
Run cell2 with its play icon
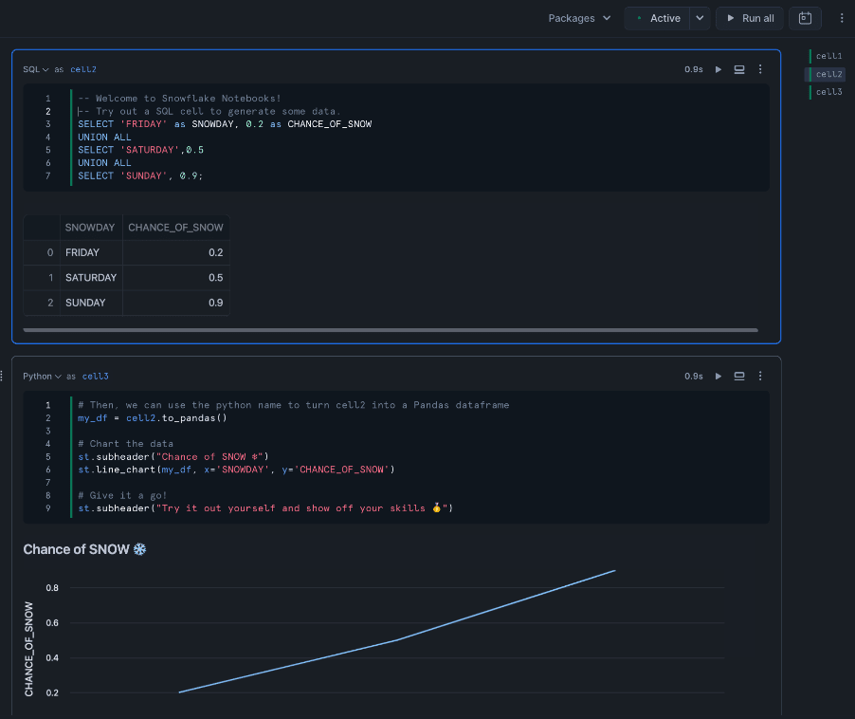719,69
